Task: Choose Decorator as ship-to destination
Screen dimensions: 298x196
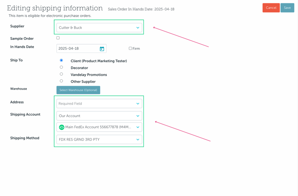Action: pos(62,67)
